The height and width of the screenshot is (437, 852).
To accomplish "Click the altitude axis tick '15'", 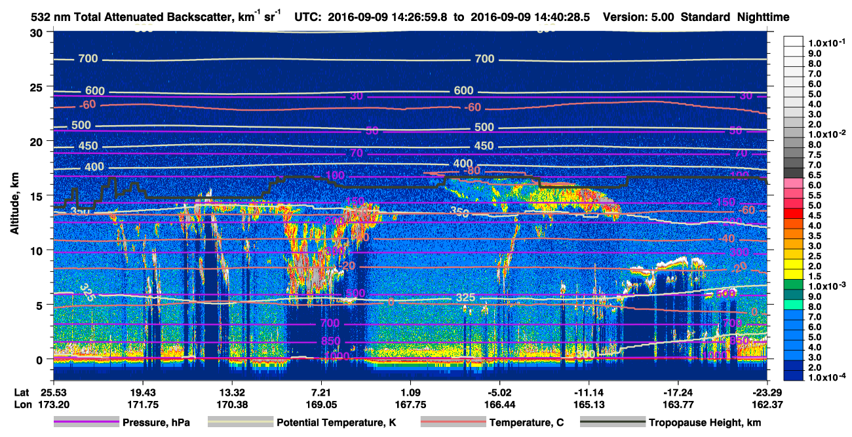I will [38, 196].
